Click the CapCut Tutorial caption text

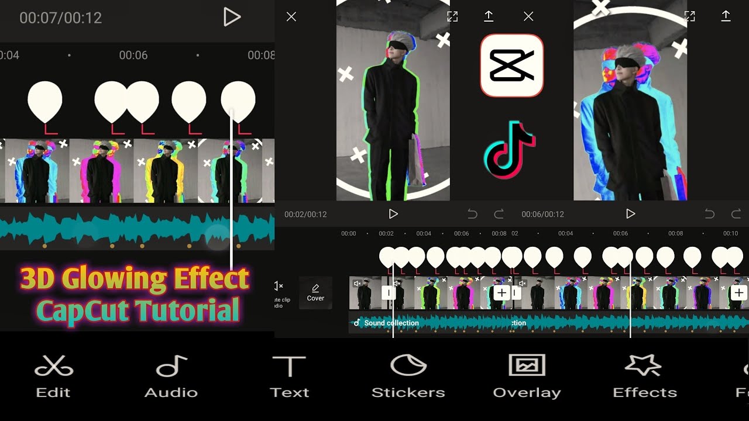[x=138, y=310]
